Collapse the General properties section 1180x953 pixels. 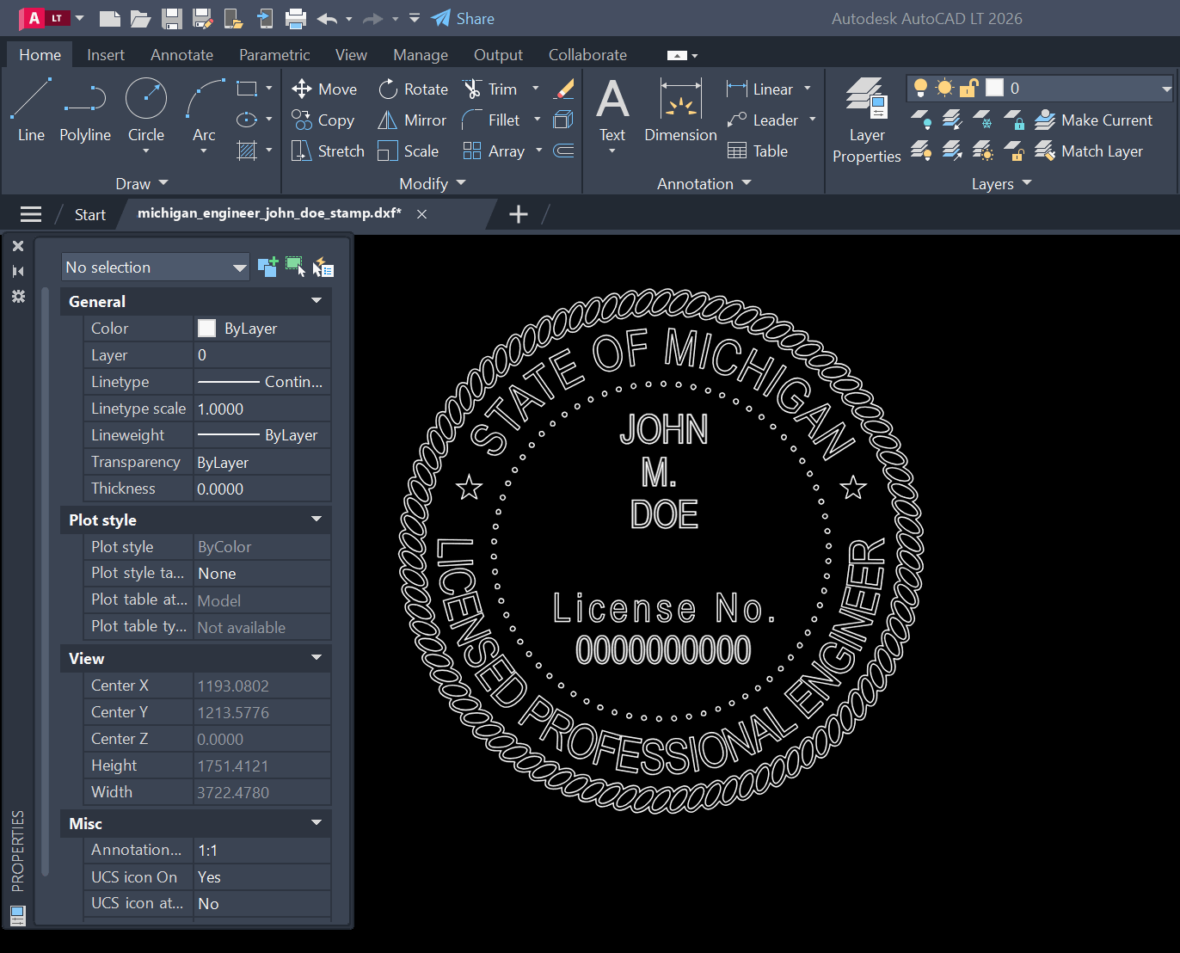coord(316,301)
